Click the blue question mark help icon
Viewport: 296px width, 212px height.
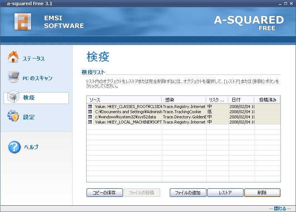[14, 147]
